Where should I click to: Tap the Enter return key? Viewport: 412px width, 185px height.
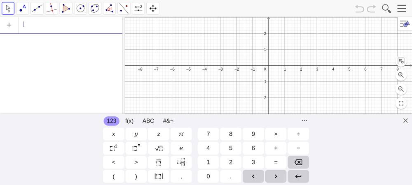(298, 176)
